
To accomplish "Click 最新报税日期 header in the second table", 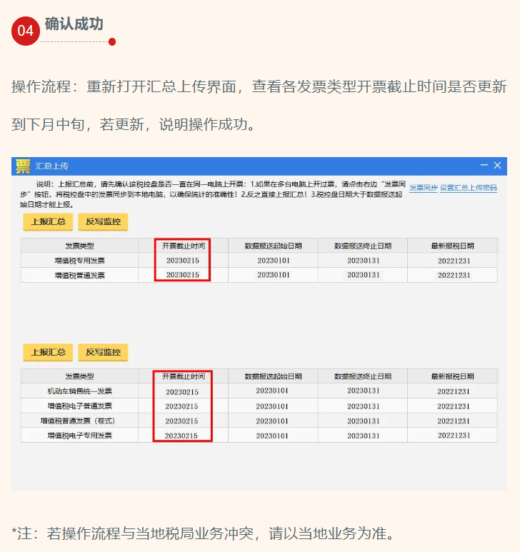I will point(453,376).
